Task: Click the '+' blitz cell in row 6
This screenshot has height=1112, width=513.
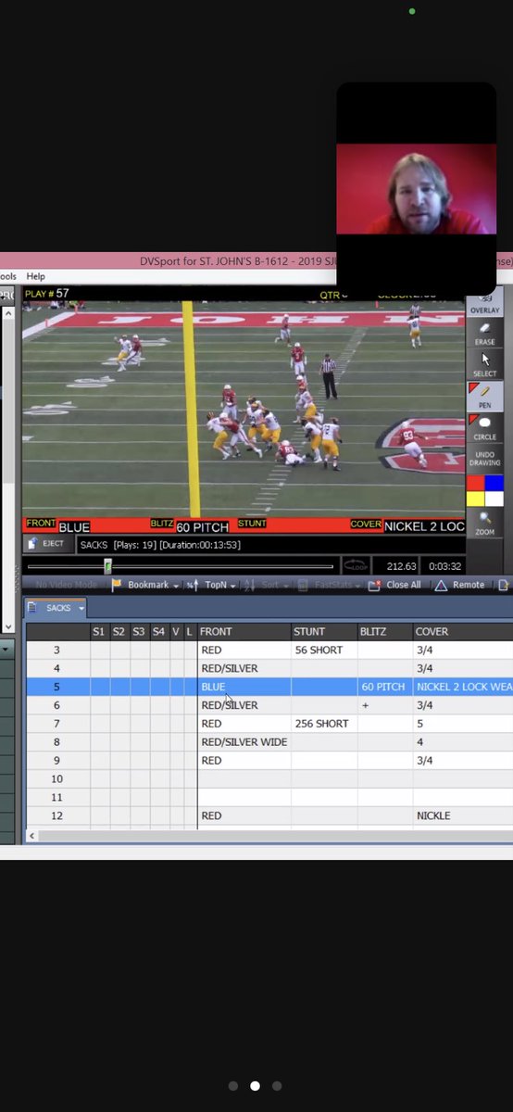Action: tap(385, 705)
